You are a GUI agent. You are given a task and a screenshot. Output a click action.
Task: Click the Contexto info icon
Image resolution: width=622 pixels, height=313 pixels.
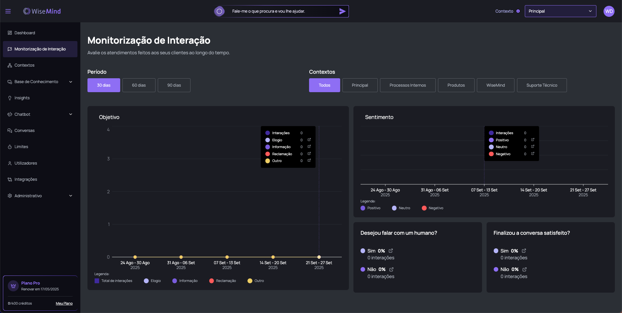pyautogui.click(x=518, y=11)
